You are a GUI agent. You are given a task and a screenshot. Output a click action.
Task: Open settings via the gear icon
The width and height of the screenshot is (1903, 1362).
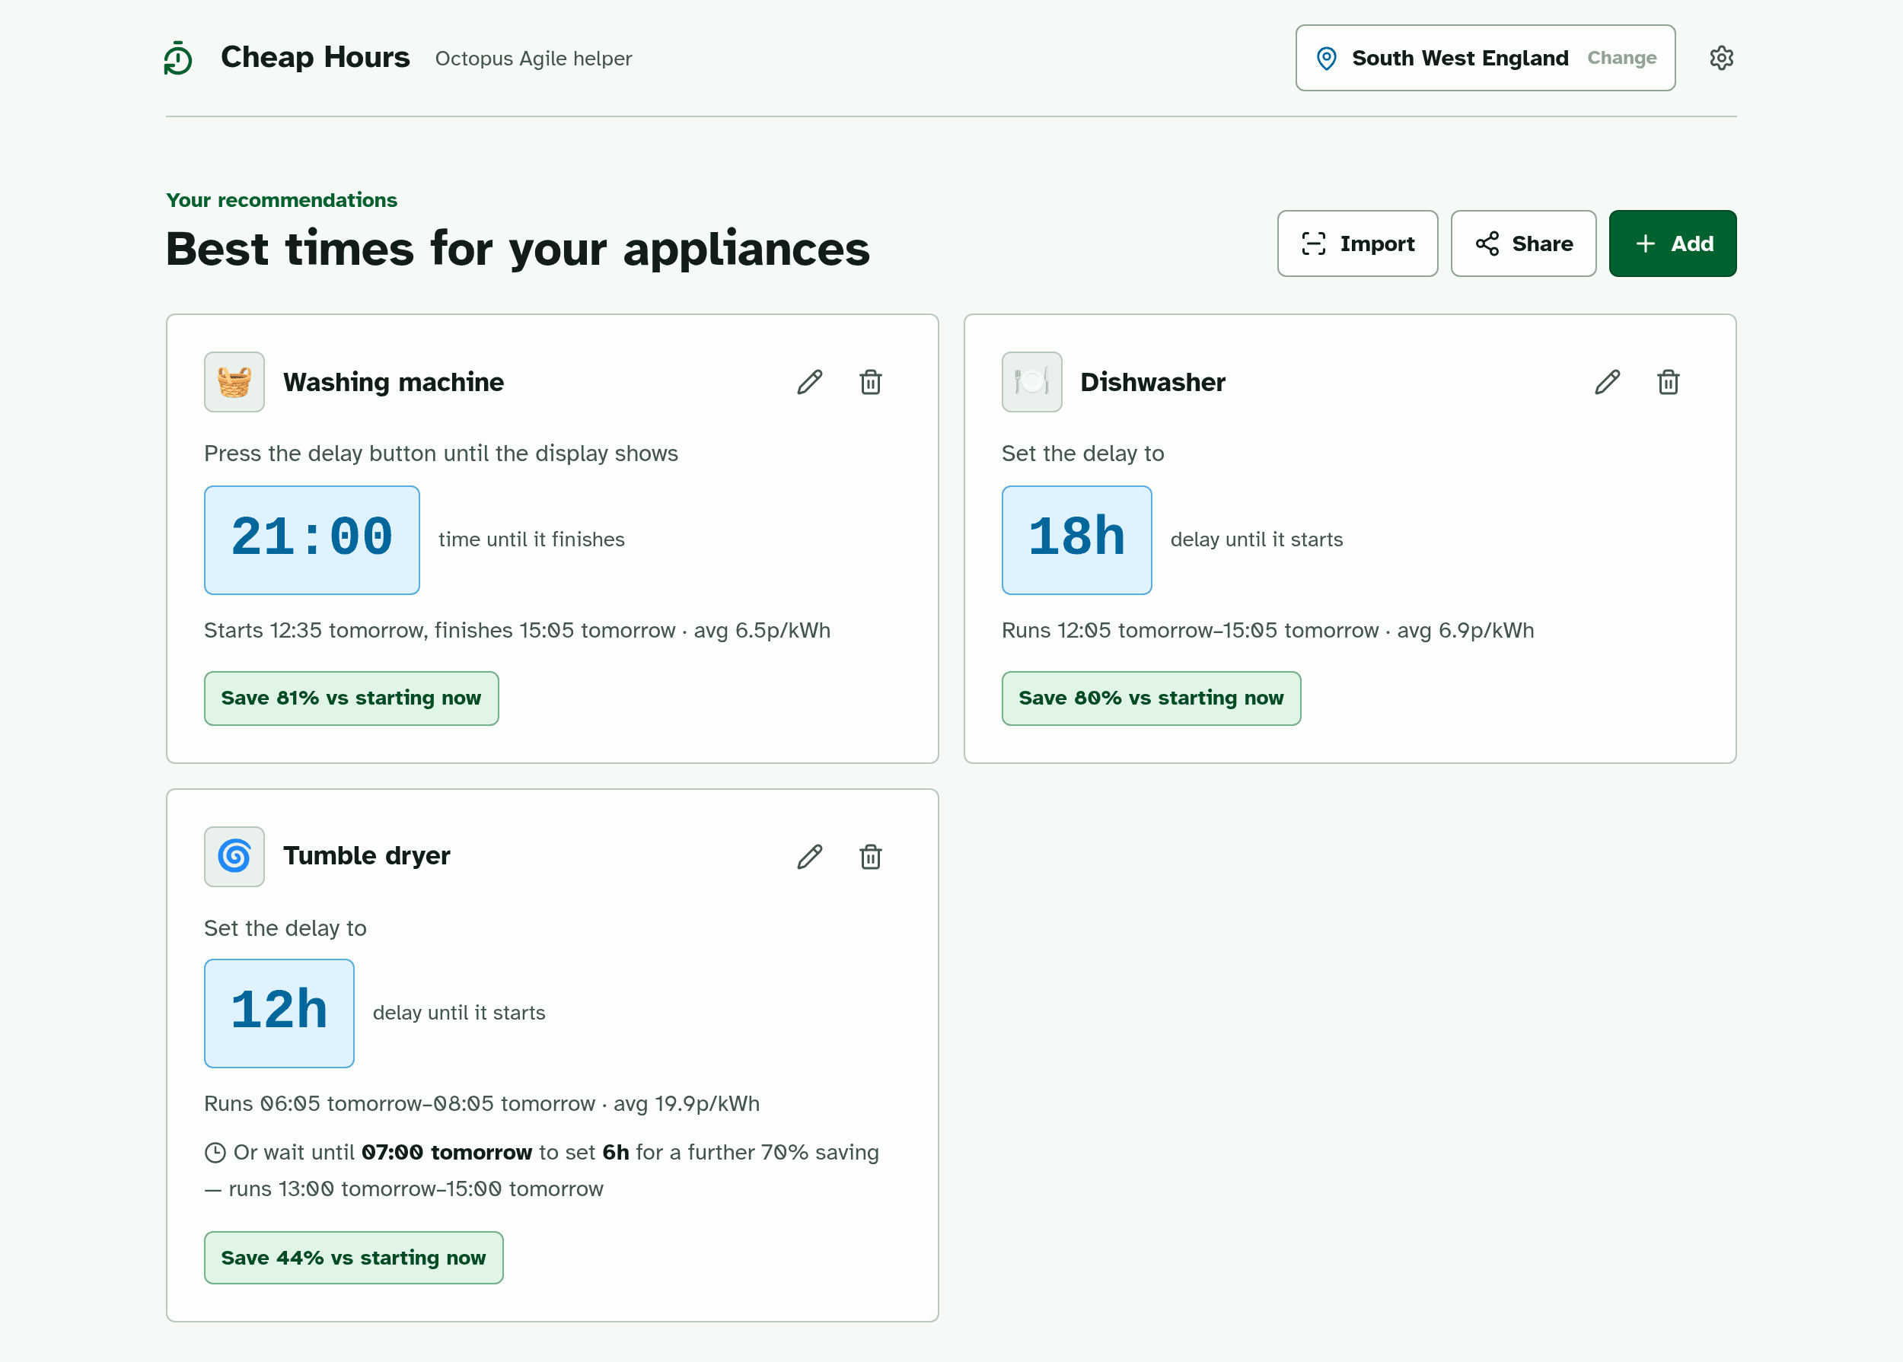(x=1721, y=58)
